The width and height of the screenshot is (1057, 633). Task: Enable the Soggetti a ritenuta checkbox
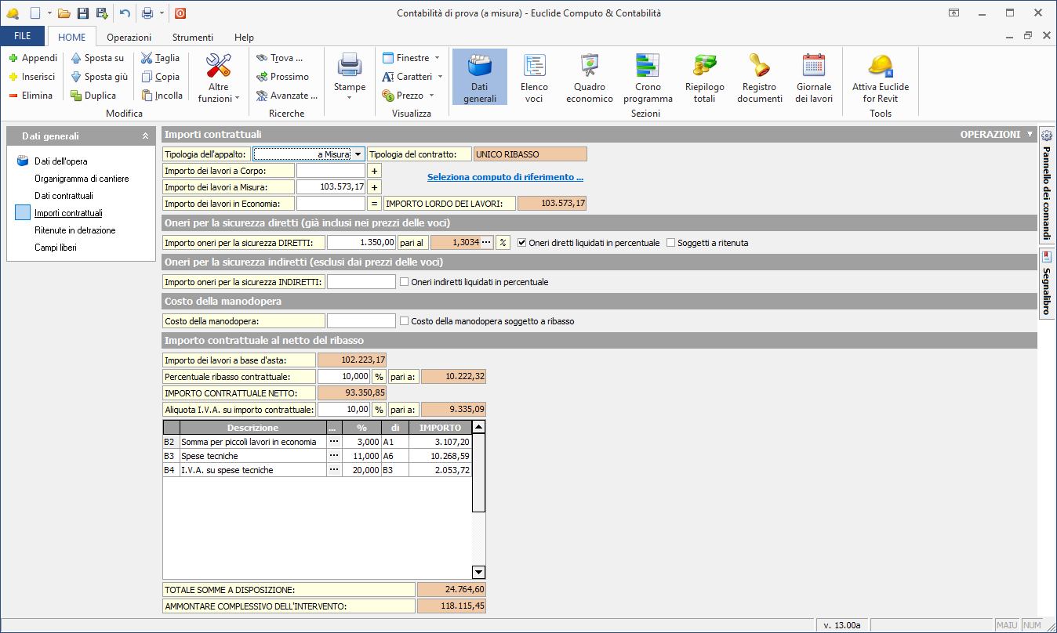coord(671,243)
